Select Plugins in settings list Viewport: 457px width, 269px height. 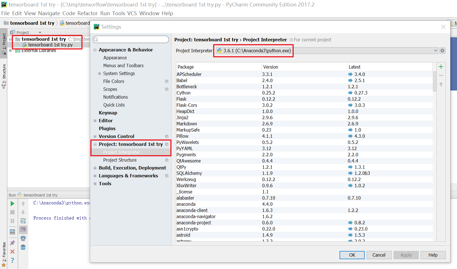pyautogui.click(x=107, y=128)
